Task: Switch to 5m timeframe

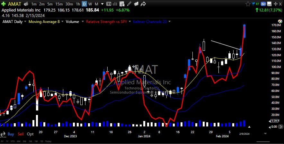Action: (50, 4)
